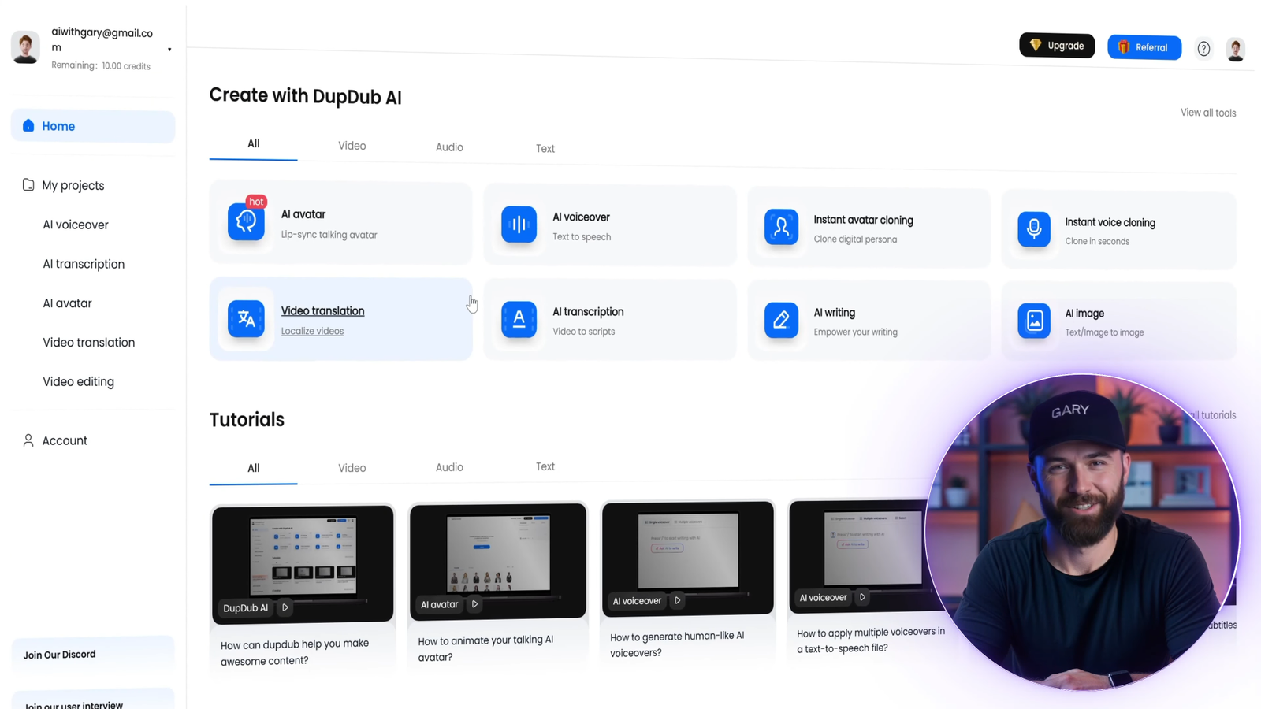Open AI voiceover in sidebar

[x=76, y=225]
